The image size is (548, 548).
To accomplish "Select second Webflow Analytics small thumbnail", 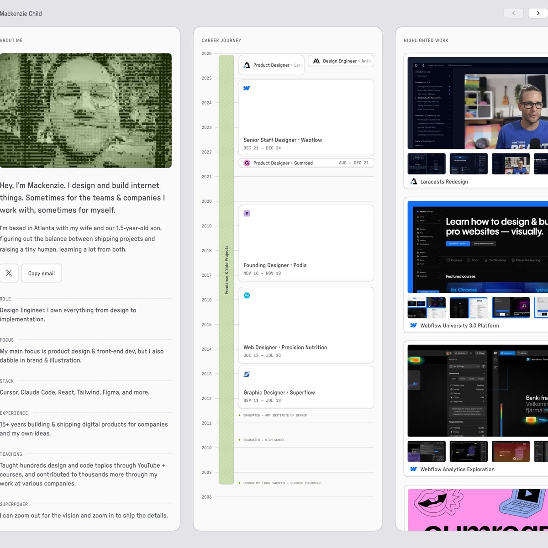I will click(x=469, y=451).
